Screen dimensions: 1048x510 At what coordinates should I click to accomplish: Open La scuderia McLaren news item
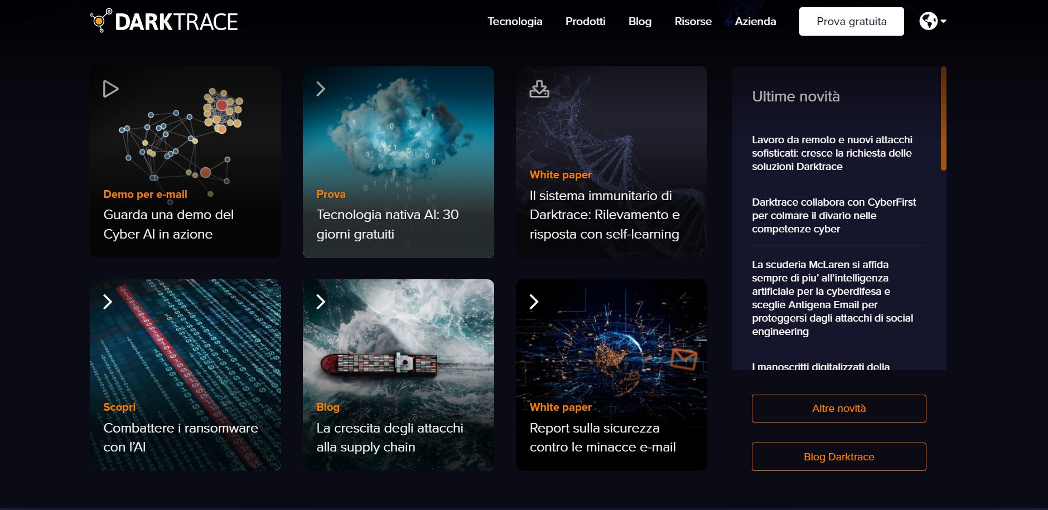pos(832,298)
